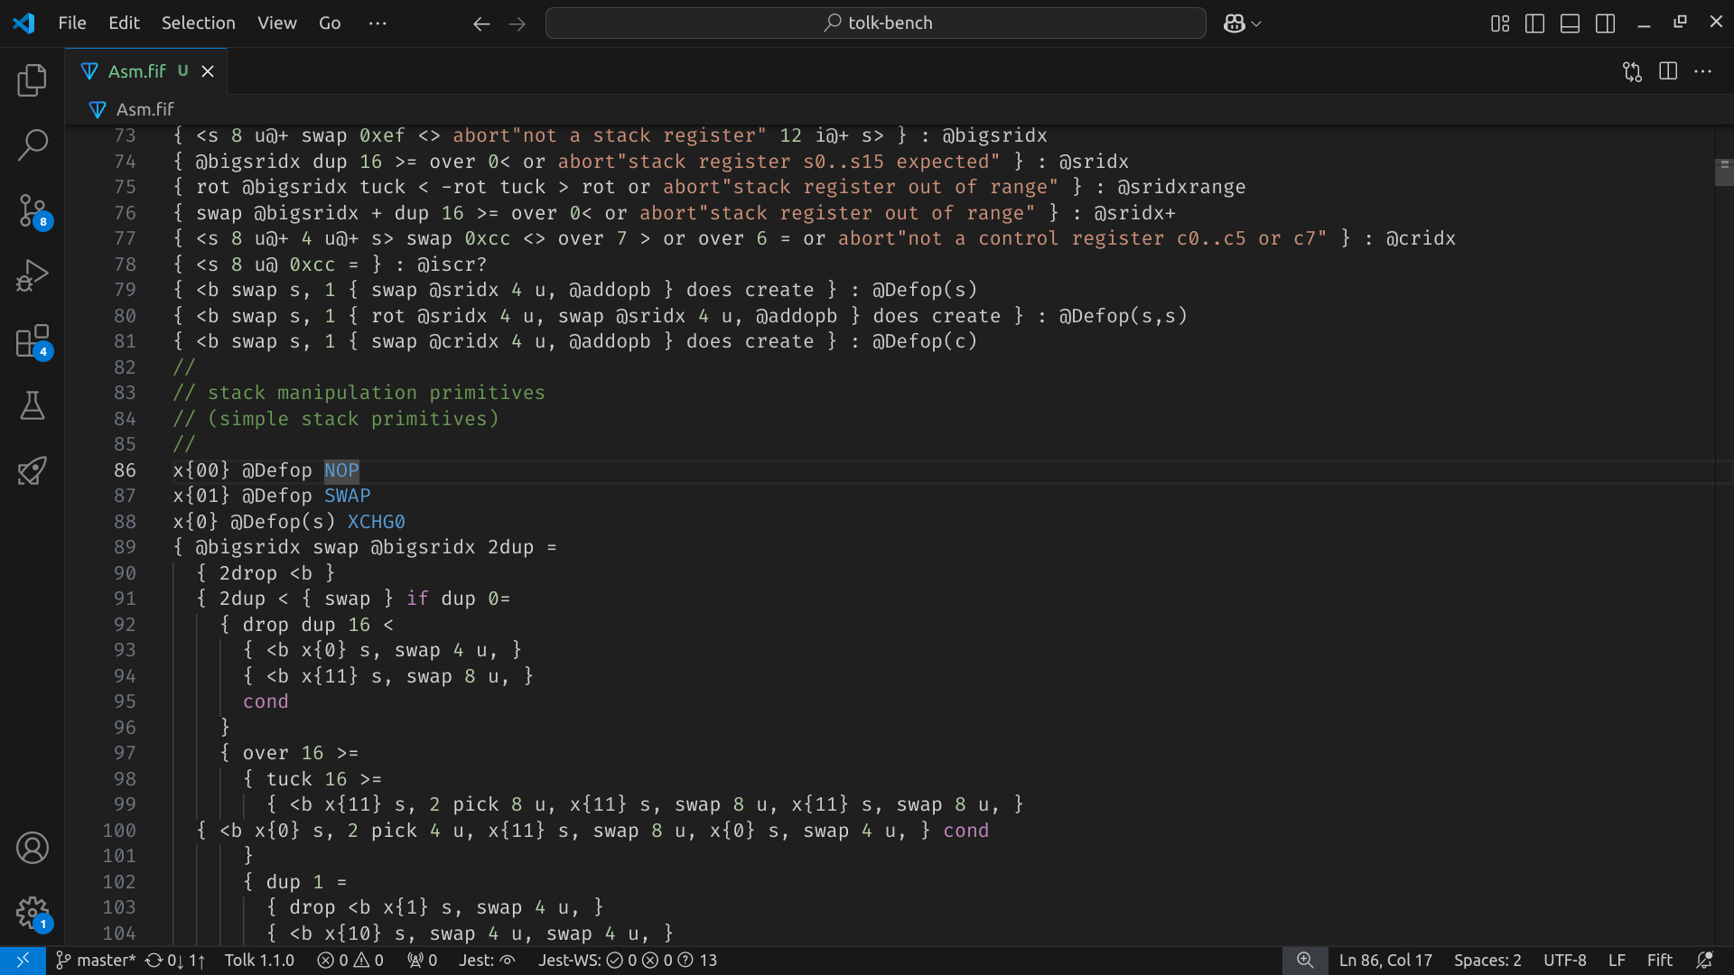Open the Search view
The width and height of the screenshot is (1734, 975).
[x=33, y=144]
